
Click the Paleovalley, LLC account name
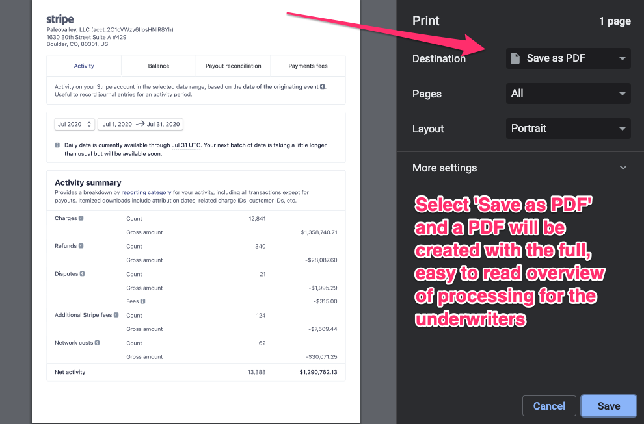[x=68, y=29]
